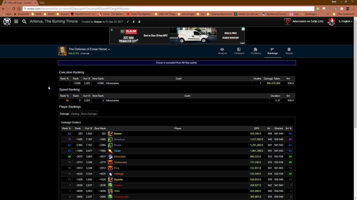Select the Damage player rankings tab
Screen dimensions: 357x200
click(x=65, y=114)
